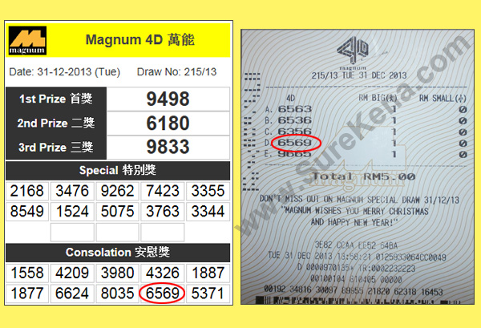Viewport: 481px width, 328px height.
Task: Click 'RM SMALL' column header on ticket
Action: coord(443,98)
